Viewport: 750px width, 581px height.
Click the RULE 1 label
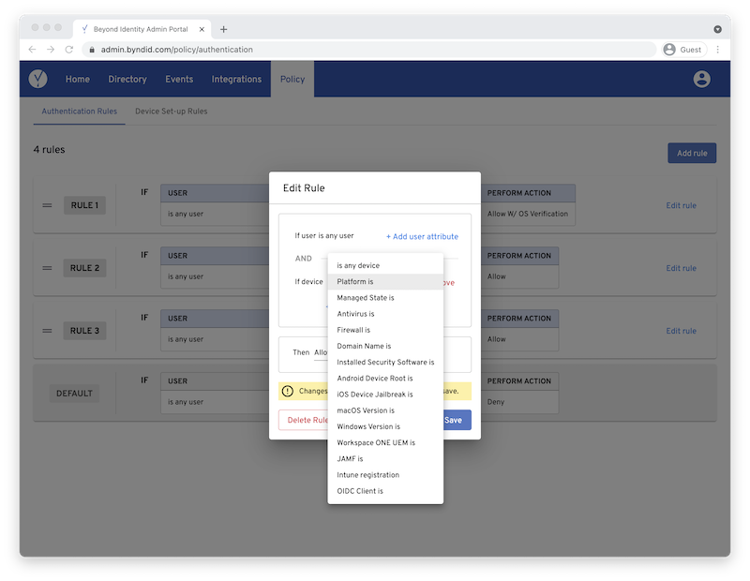point(84,205)
